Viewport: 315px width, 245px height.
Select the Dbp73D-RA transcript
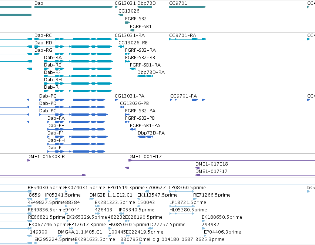coord(145,76)
